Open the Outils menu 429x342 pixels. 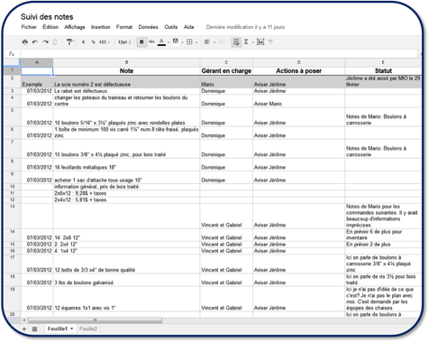click(170, 27)
